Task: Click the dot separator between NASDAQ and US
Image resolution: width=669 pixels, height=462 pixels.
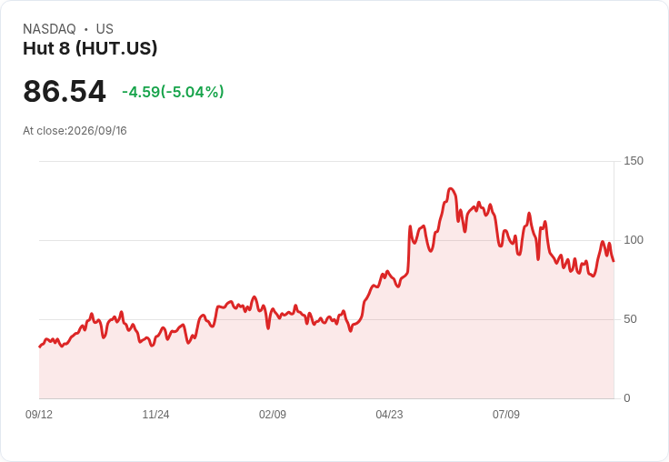Action: tap(86, 29)
